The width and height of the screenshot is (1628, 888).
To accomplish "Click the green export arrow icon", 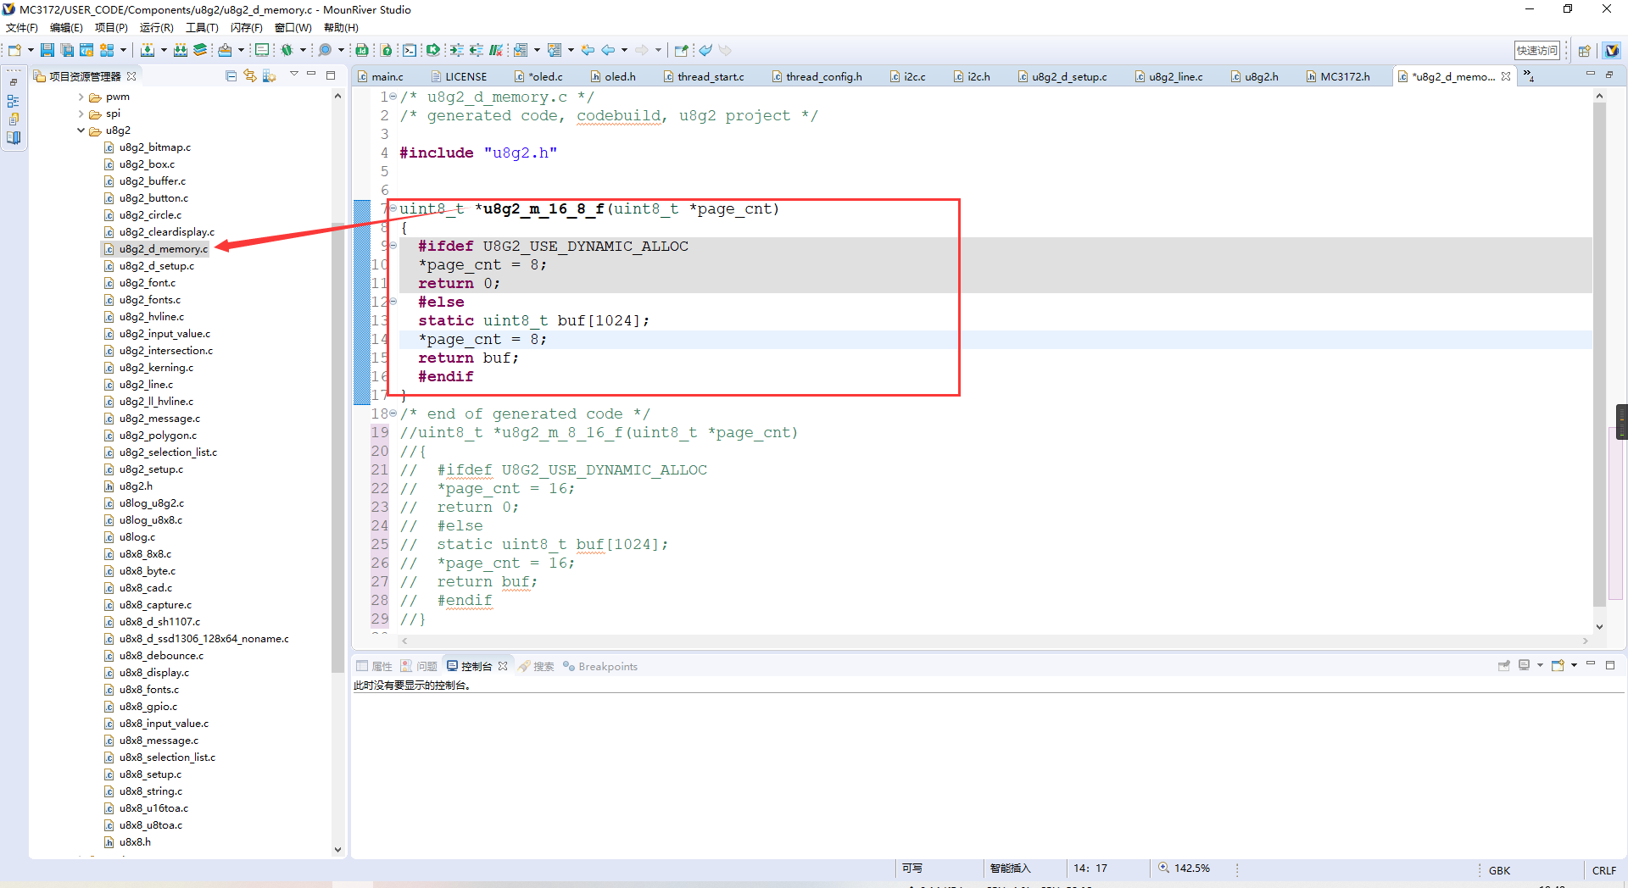I will (433, 50).
